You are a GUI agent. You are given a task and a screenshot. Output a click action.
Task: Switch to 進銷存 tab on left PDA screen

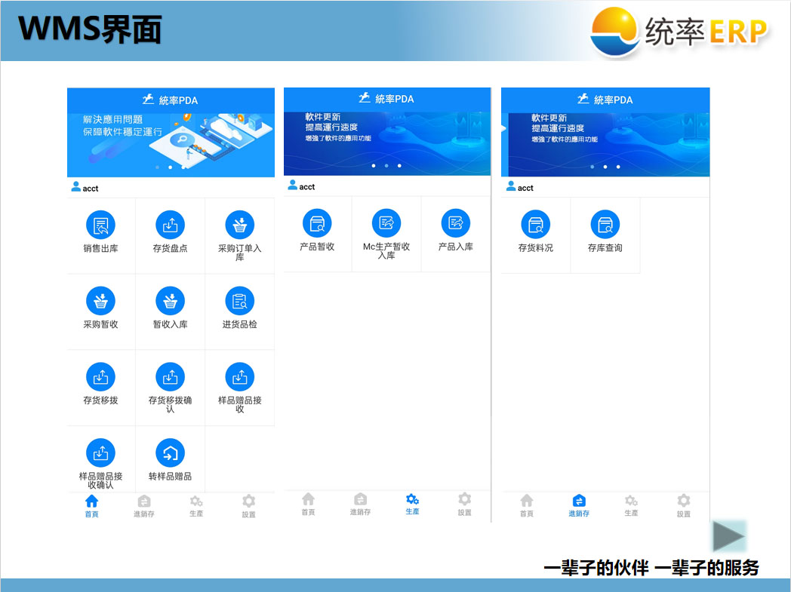pyautogui.click(x=143, y=506)
